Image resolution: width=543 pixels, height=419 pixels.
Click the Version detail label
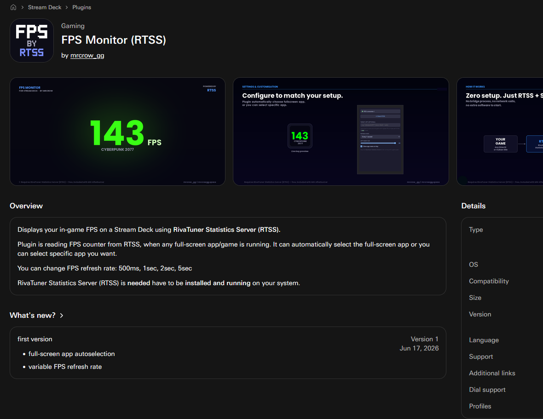tap(480, 315)
